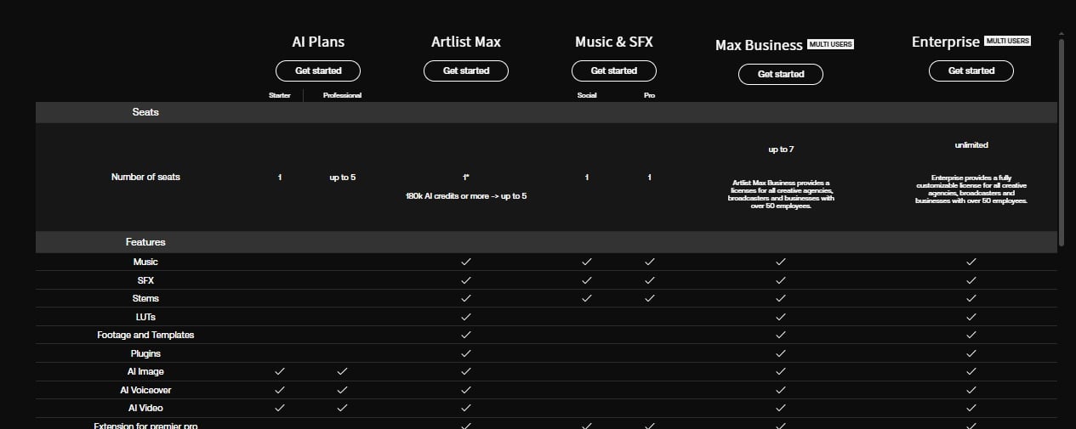The image size is (1076, 429).
Task: Click Footage and Templates checkmark in Artlist Max
Action: pyautogui.click(x=466, y=335)
